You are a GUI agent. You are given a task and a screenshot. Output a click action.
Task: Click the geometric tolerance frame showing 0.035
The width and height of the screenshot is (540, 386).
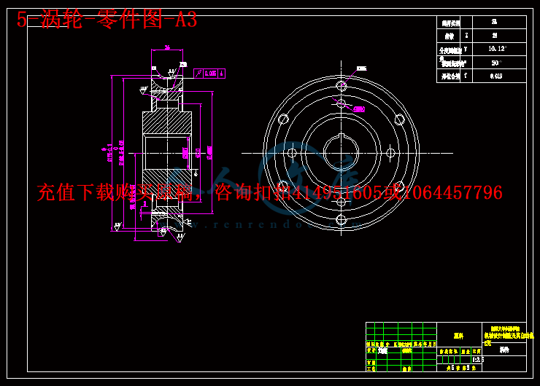[212, 74]
